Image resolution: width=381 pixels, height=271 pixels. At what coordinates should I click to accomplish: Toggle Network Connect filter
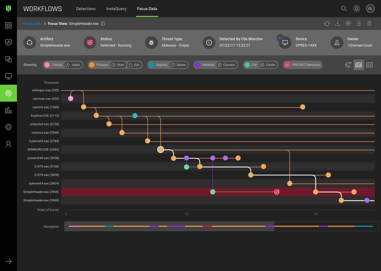click(226, 65)
